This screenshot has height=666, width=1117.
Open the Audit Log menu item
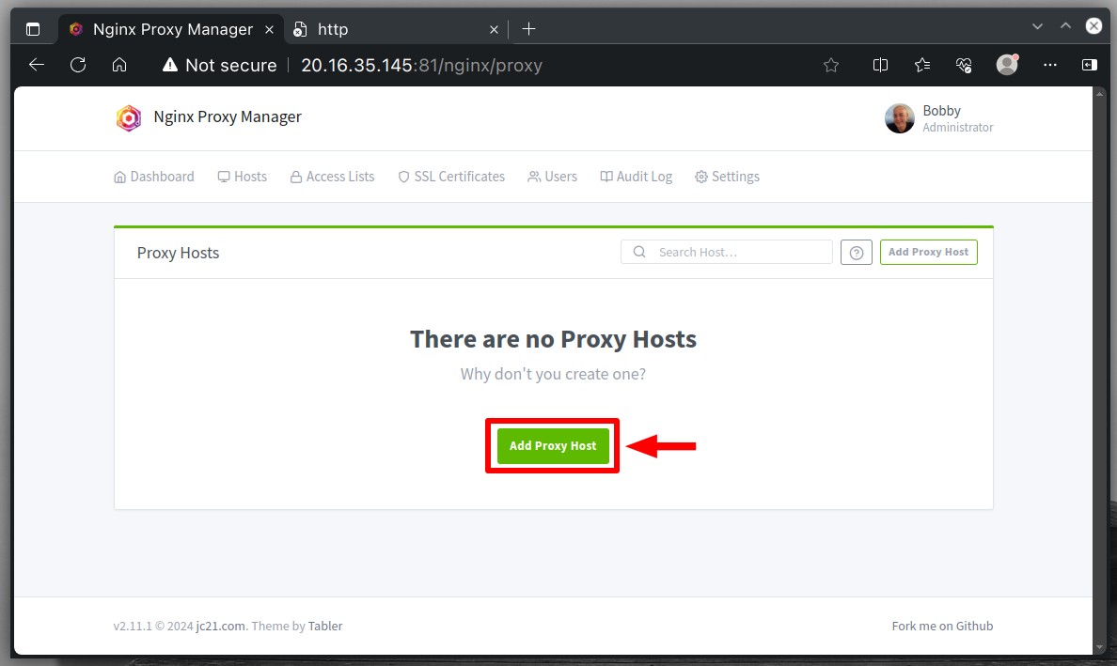(637, 177)
